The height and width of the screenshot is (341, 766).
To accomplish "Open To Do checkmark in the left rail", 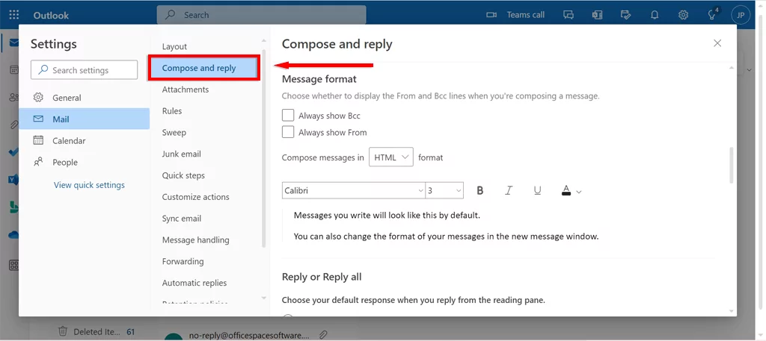I will click(13, 152).
